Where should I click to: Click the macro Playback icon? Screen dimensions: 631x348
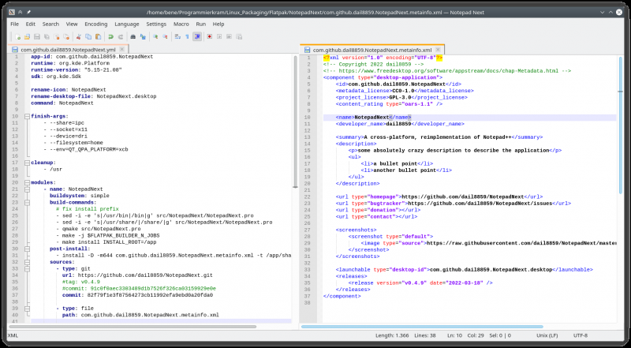click(x=219, y=36)
